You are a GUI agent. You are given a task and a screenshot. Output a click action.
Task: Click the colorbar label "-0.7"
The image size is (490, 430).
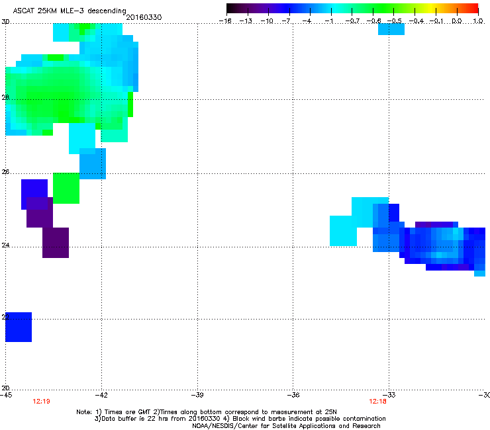[352, 21]
